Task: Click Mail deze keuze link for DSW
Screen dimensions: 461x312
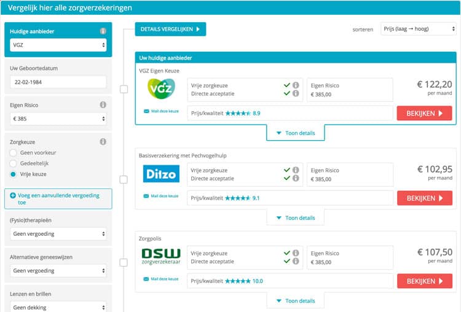Action: (x=165, y=279)
